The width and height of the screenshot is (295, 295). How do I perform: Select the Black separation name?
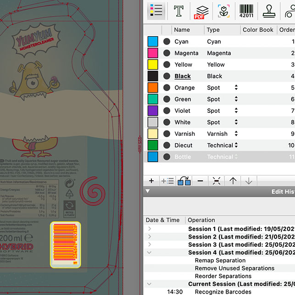click(x=183, y=76)
